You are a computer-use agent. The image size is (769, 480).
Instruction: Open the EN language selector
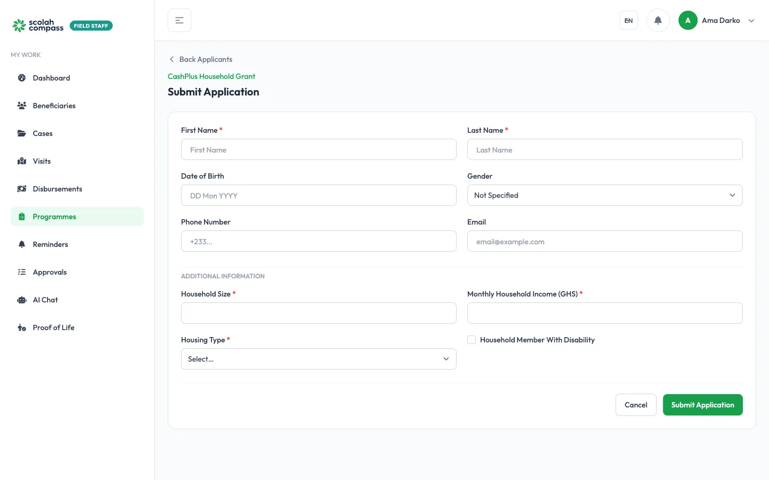(x=629, y=20)
